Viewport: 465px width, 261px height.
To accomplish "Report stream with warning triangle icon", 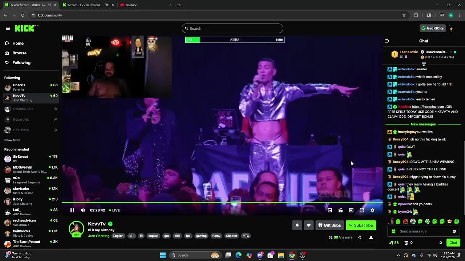I will tap(371, 237).
